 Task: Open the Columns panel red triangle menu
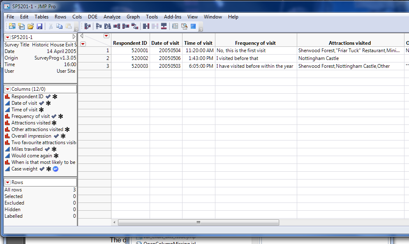(x=8, y=89)
